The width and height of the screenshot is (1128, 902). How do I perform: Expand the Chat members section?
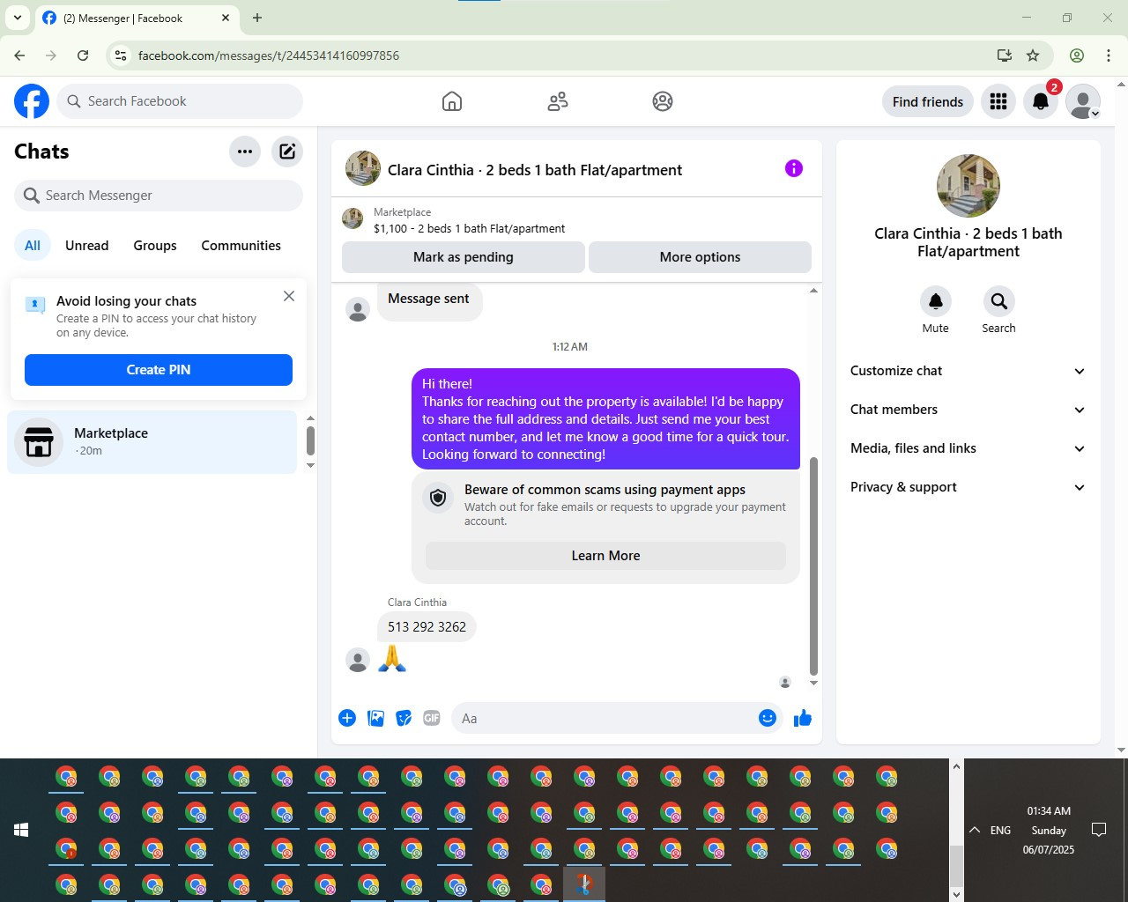968,410
